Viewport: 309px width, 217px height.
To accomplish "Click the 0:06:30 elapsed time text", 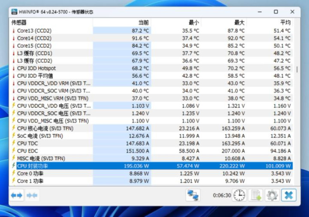I will [x=222, y=195].
